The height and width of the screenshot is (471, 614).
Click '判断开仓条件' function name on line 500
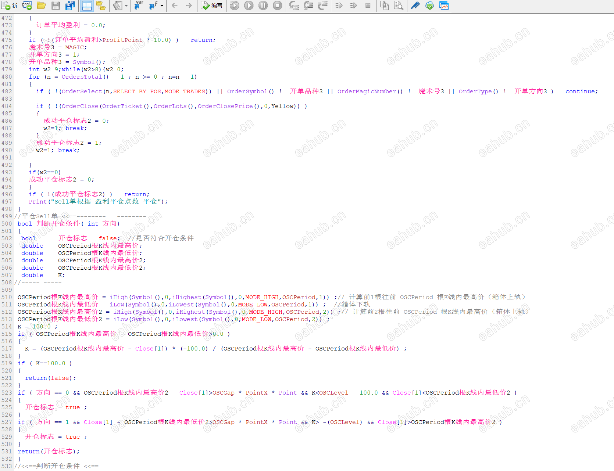pyautogui.click(x=58, y=224)
